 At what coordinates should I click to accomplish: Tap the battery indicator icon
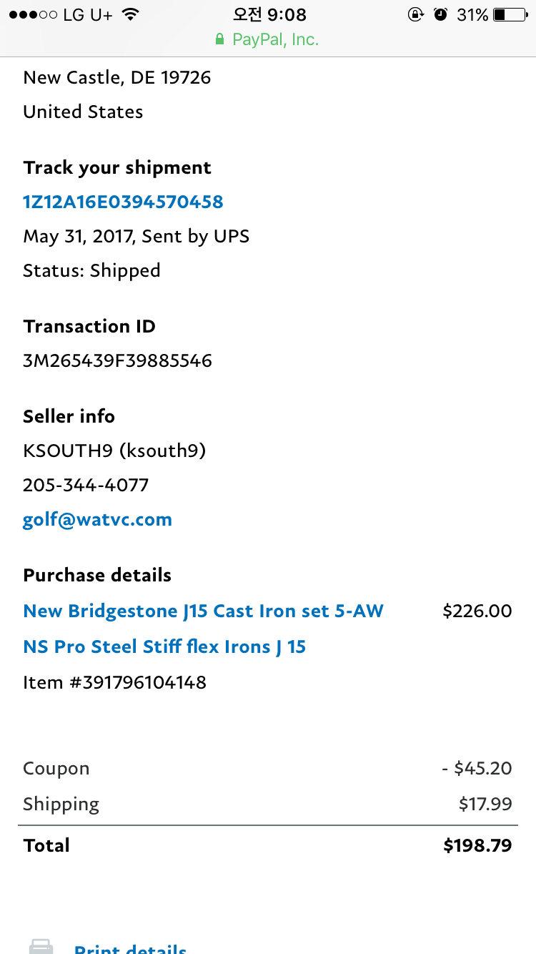(x=509, y=14)
